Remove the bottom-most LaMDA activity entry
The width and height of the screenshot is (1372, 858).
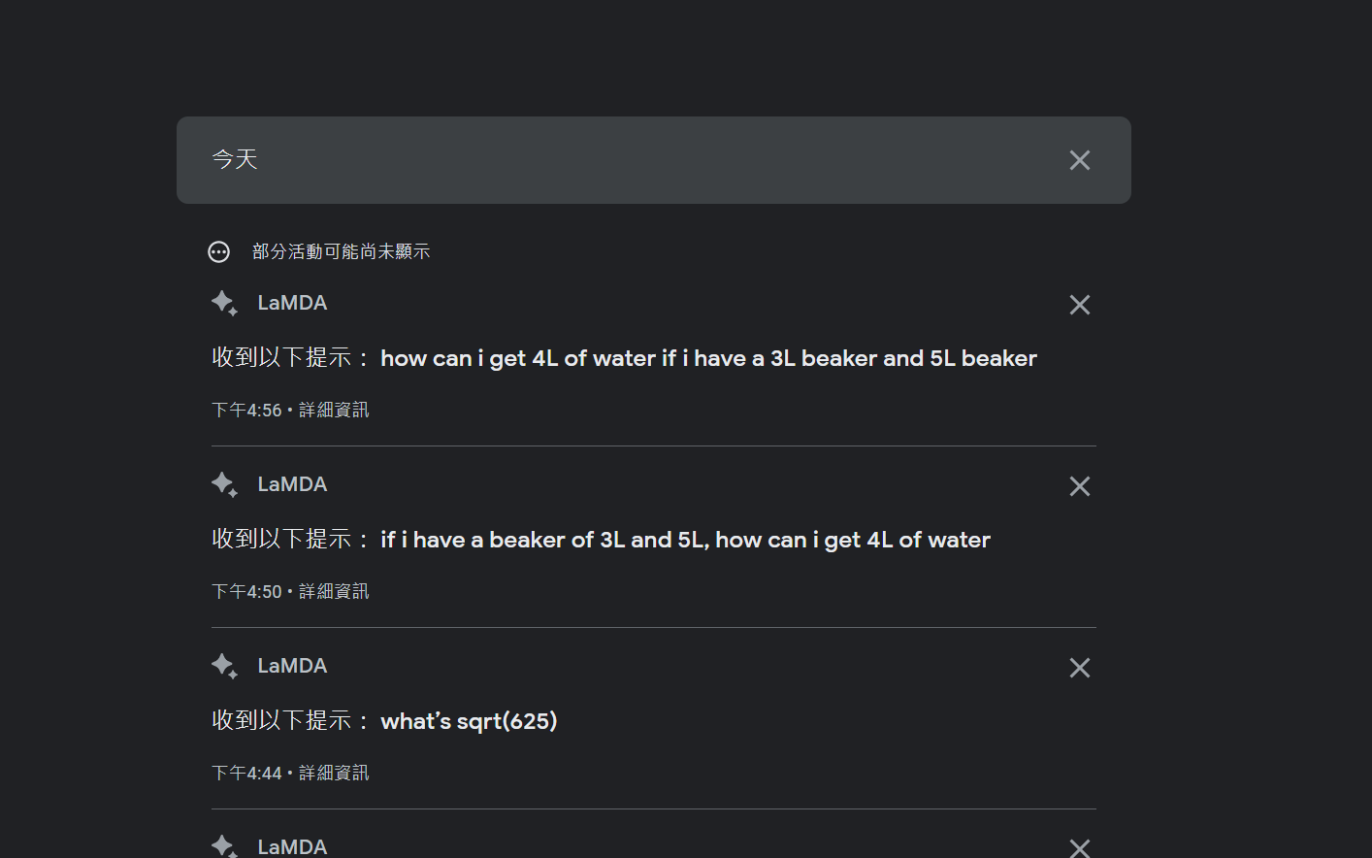(1079, 848)
